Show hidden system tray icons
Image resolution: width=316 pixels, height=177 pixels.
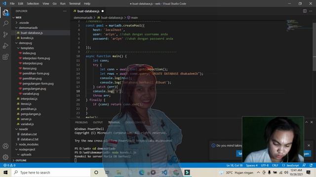(258, 173)
